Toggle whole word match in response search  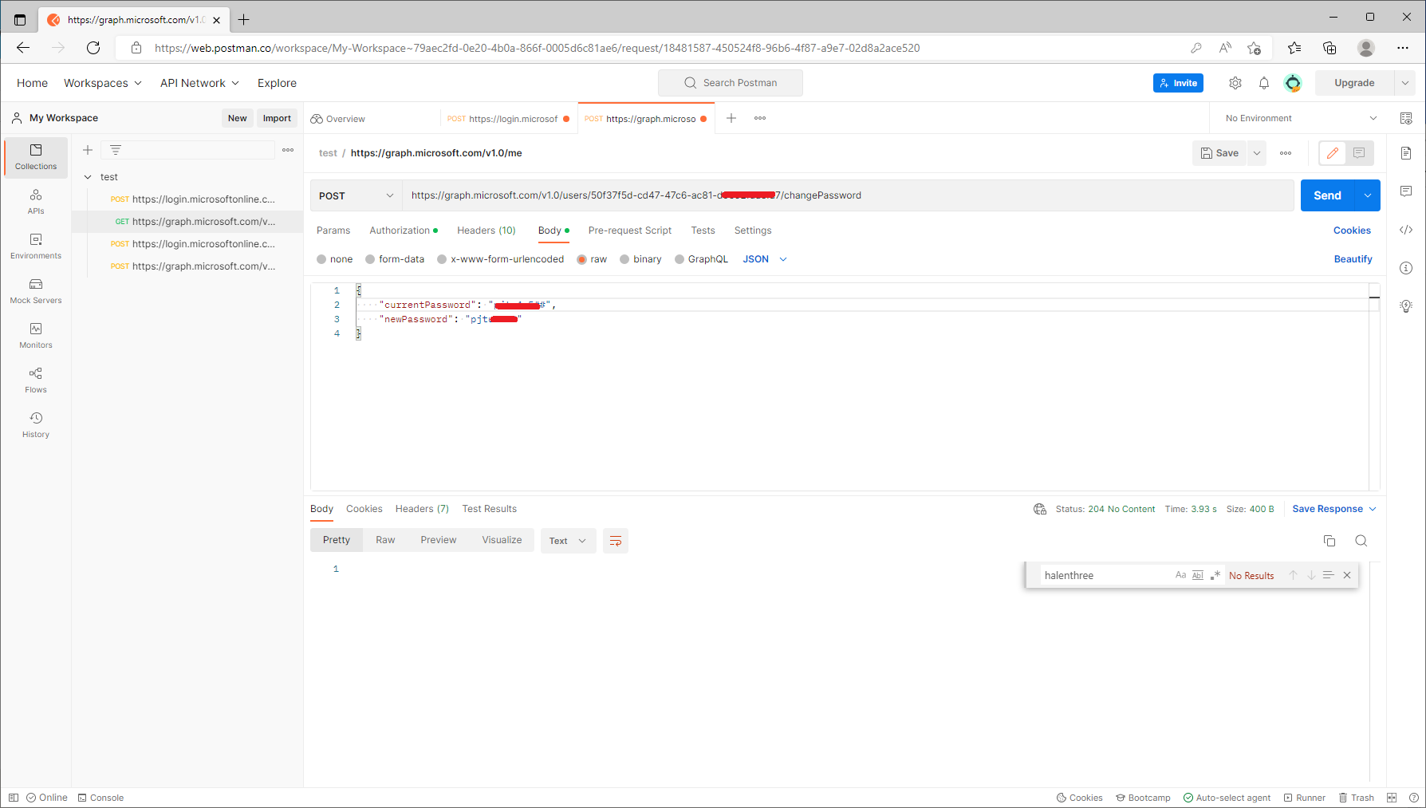(x=1198, y=575)
